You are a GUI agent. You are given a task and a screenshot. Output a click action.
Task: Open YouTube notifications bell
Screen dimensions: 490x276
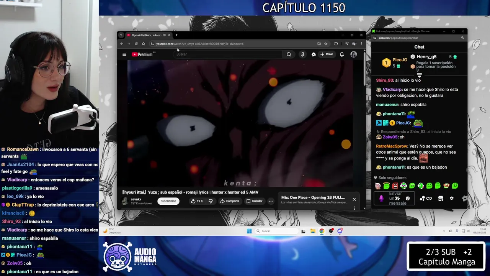342,54
